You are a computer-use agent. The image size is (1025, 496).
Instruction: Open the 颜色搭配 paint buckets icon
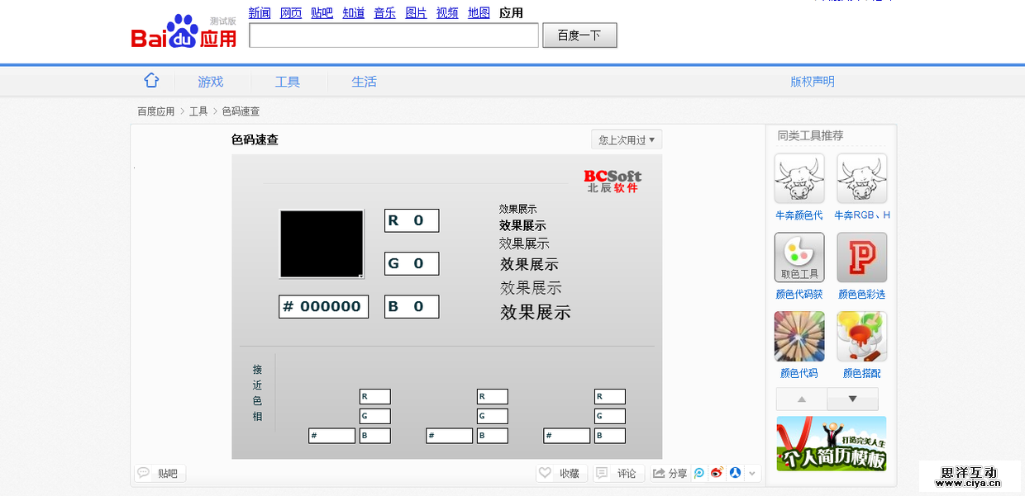861,336
